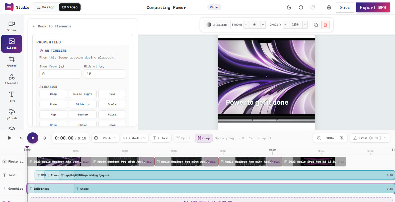Apply the Drop animation
The height and width of the screenshot is (202, 395).
pos(53,94)
